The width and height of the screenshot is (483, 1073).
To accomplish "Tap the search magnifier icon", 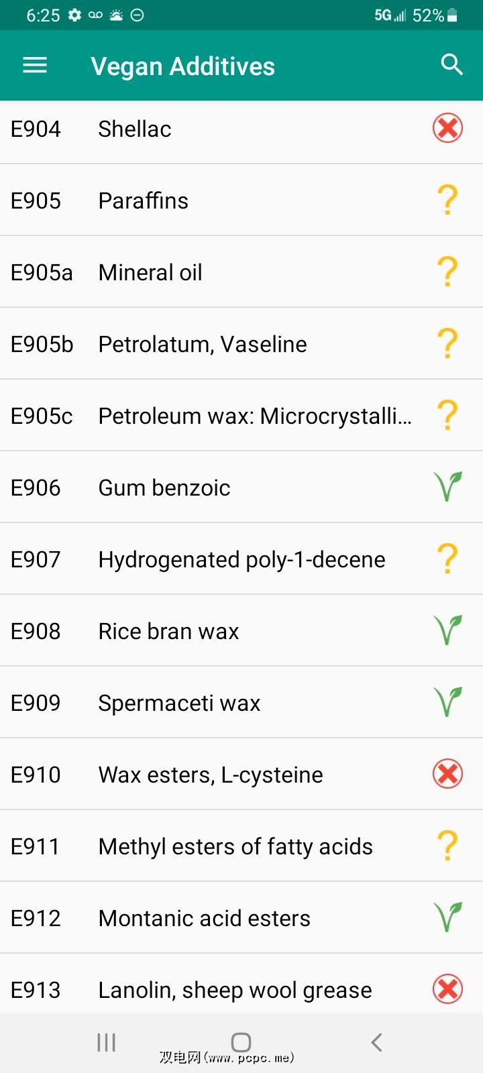I will click(451, 65).
